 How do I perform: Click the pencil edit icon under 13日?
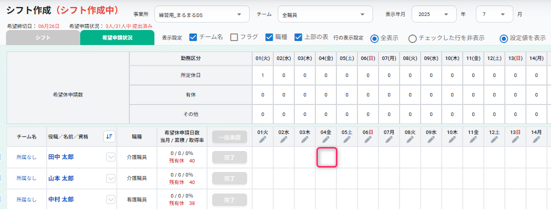[x=515, y=139]
